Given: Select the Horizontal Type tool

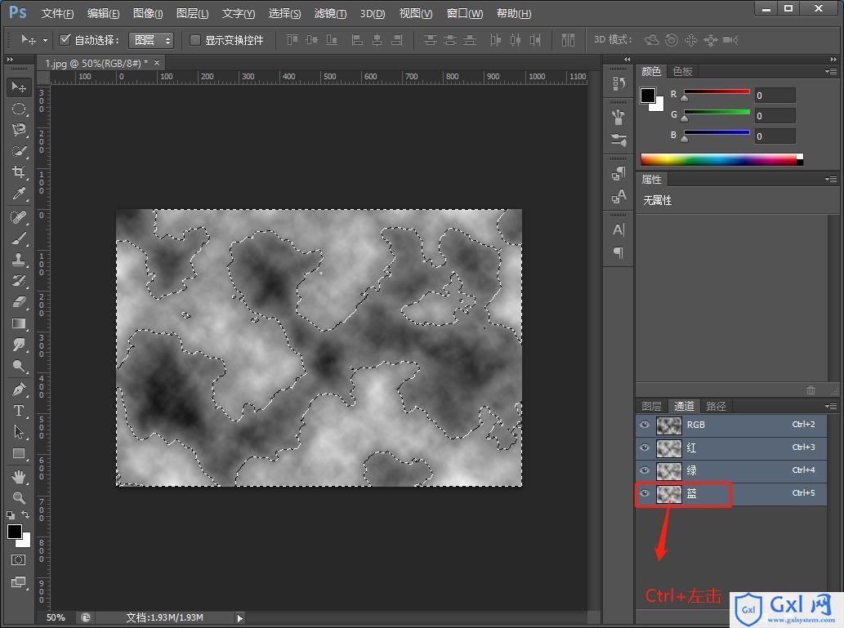Looking at the screenshot, I should pos(19,411).
